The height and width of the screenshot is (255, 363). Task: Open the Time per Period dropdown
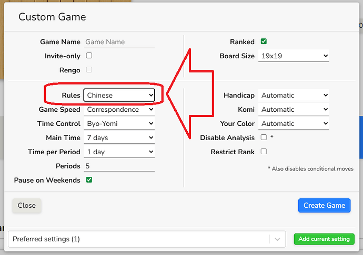119,152
